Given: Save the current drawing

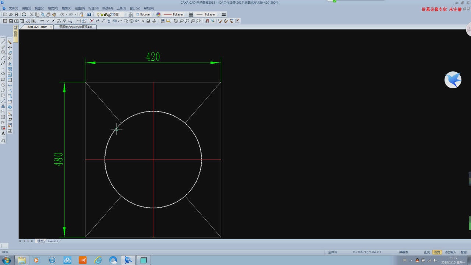Looking at the screenshot, I should click(x=17, y=14).
